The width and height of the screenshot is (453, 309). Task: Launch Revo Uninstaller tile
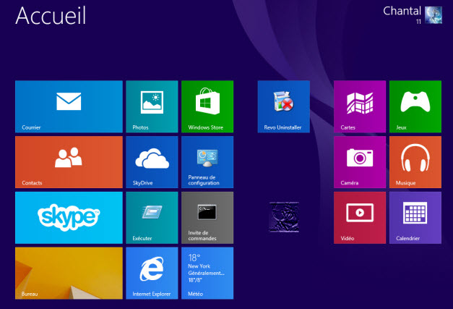tap(283, 106)
